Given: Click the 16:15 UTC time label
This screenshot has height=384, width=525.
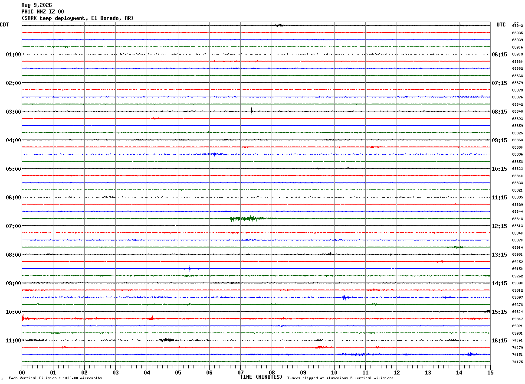Looking at the screenshot, I should (x=499, y=341).
